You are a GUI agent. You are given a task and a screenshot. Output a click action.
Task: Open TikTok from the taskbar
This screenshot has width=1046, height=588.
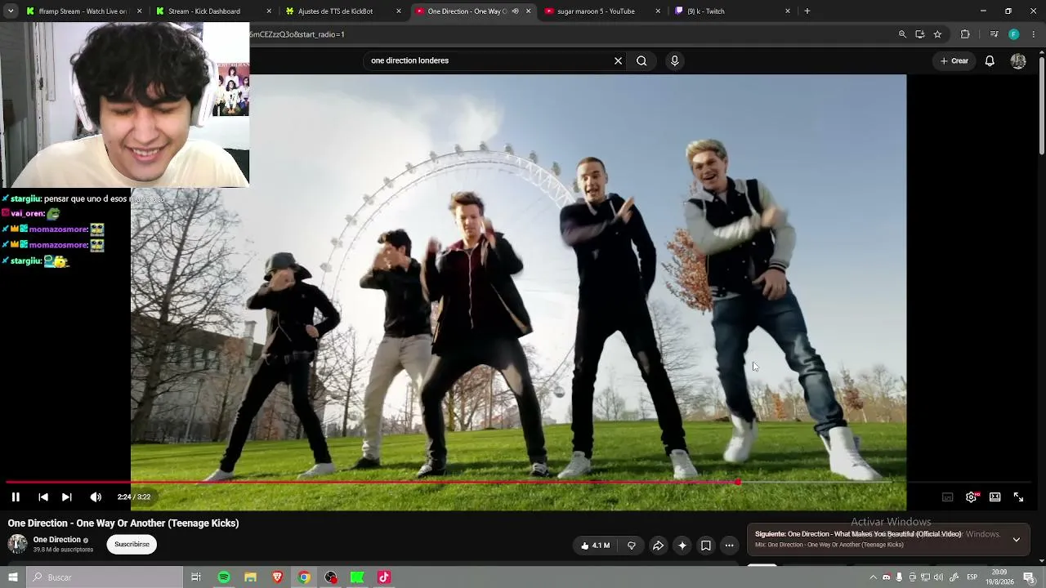pyautogui.click(x=384, y=577)
